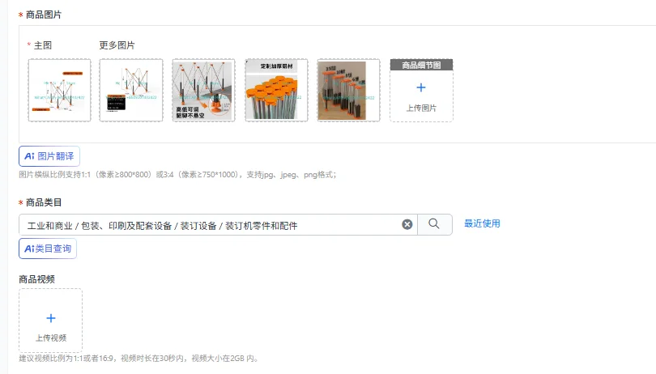Screen dimensions: 656x374
Task: Click into the 商品类目 category input field
Action: click(218, 224)
